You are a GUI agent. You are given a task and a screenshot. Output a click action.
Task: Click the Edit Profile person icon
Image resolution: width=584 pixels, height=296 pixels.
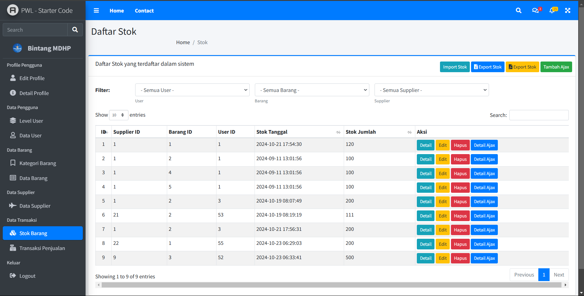tap(13, 78)
